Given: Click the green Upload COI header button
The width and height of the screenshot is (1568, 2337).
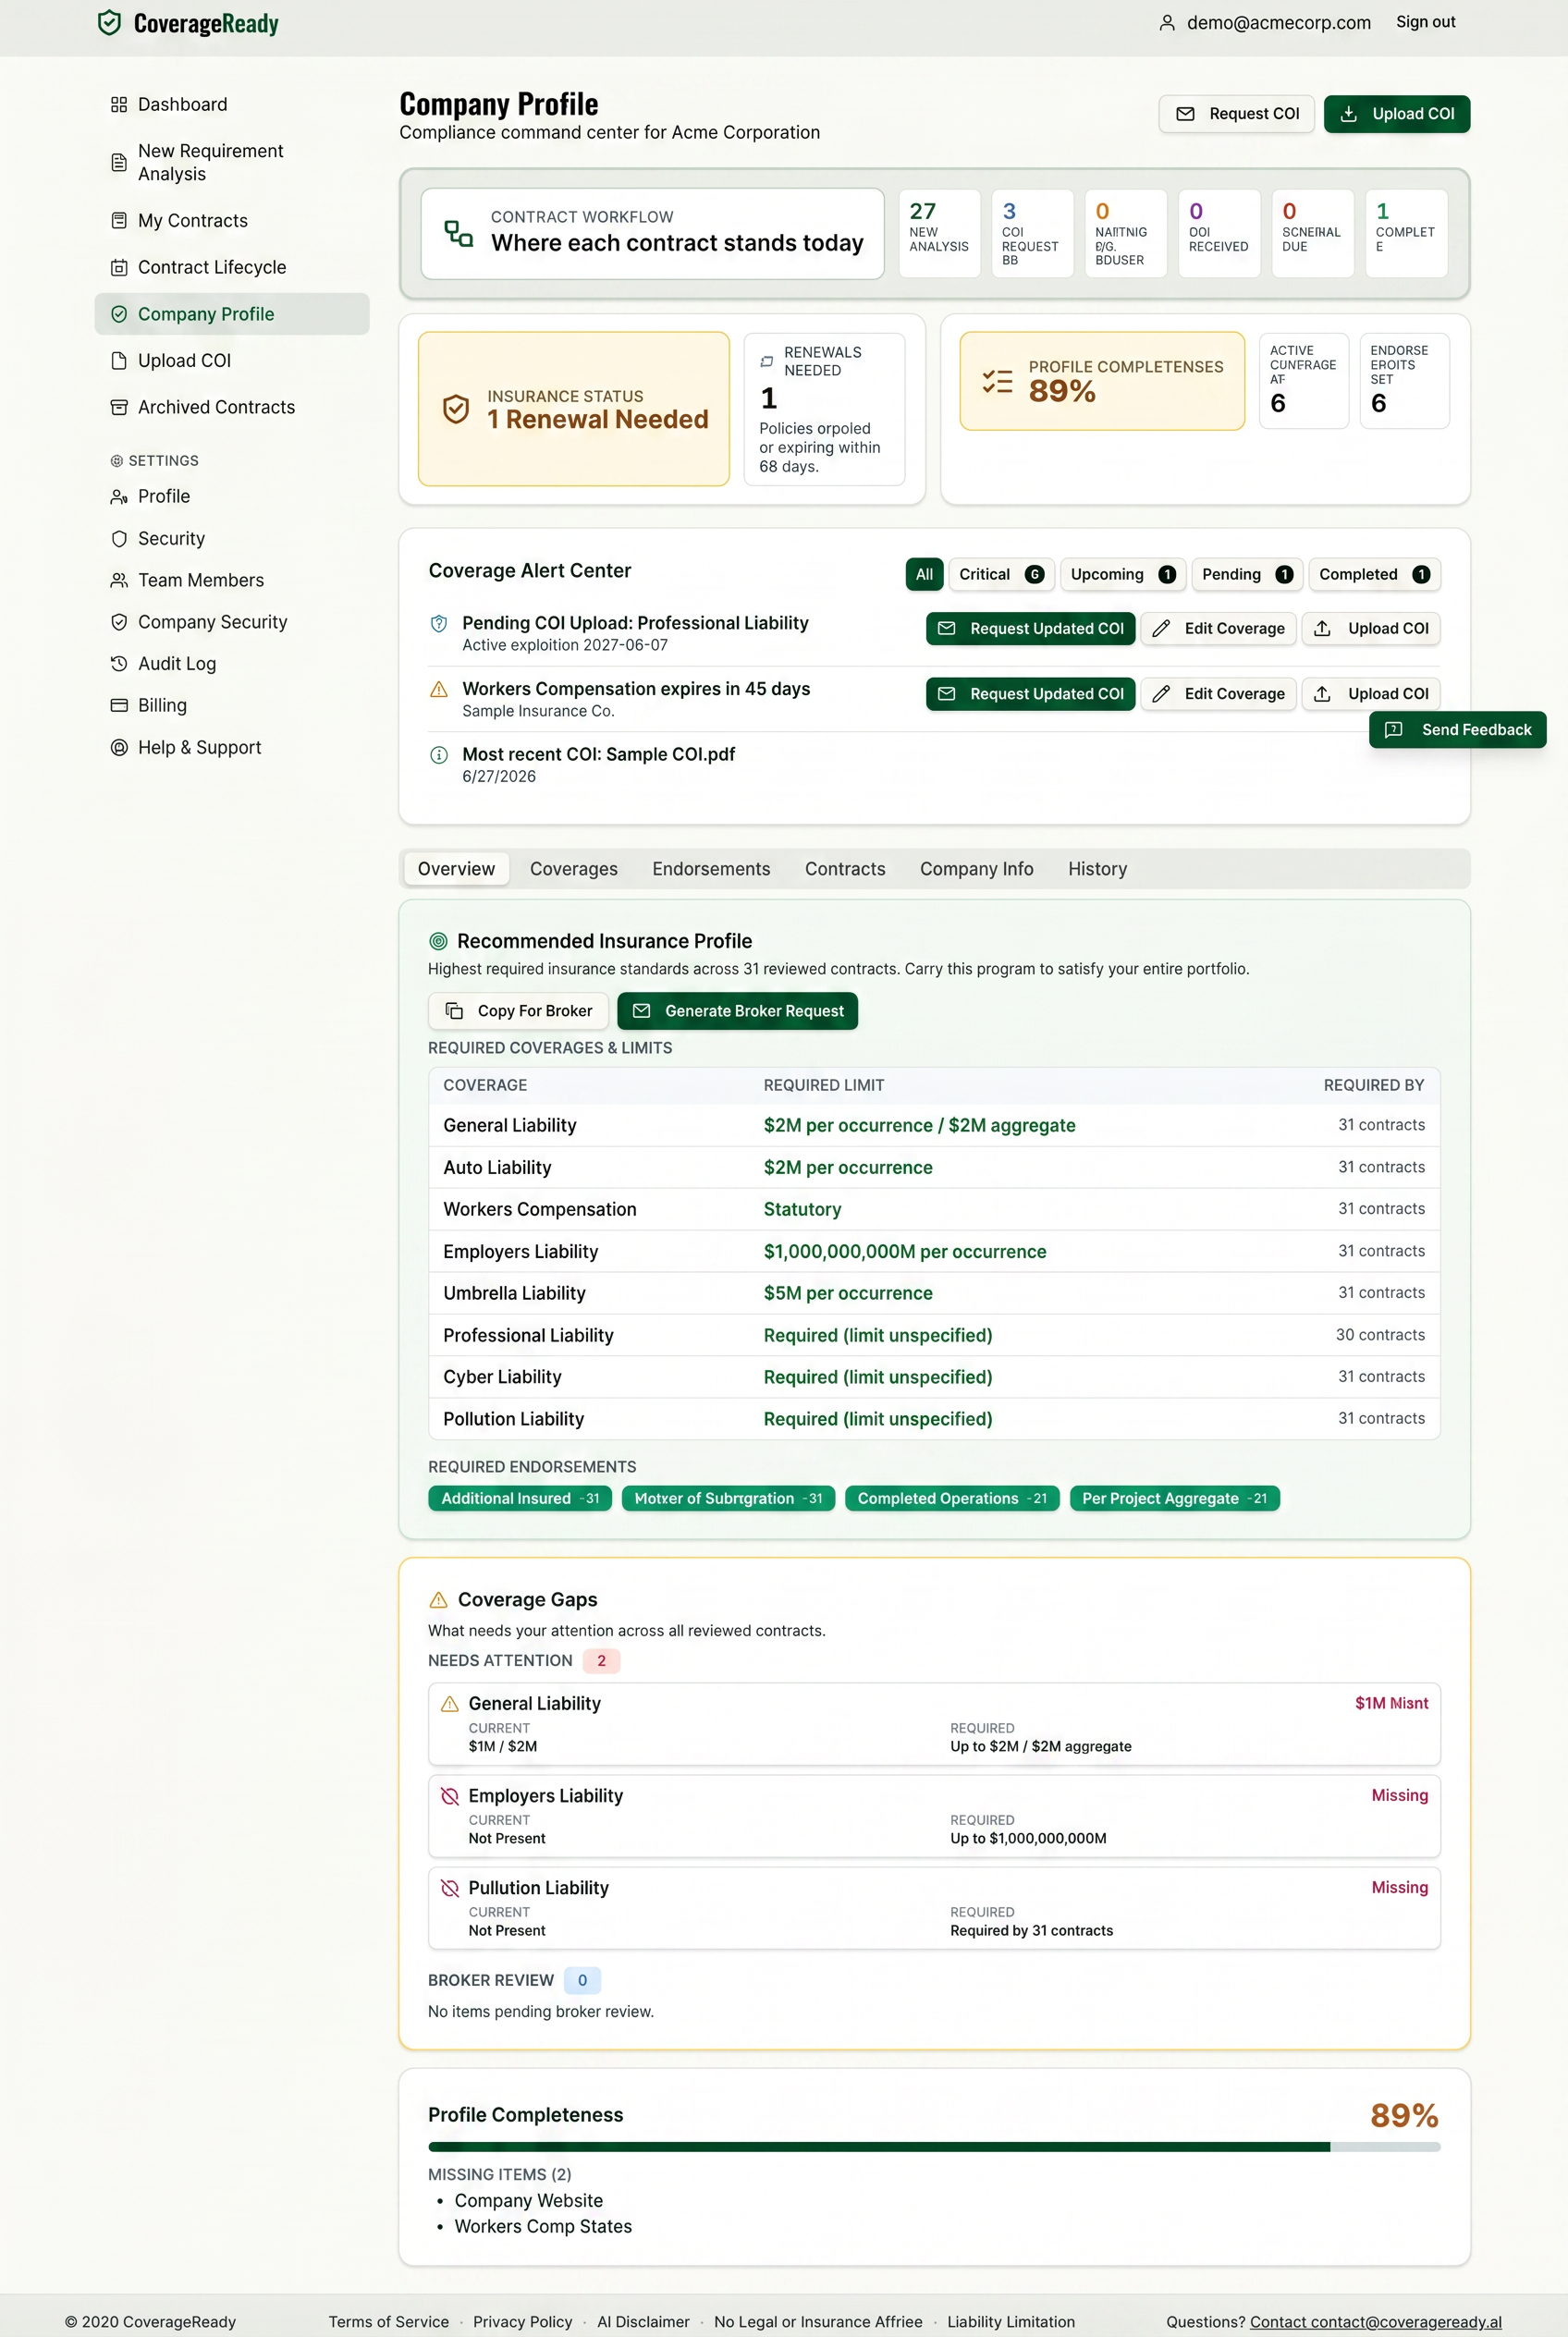Looking at the screenshot, I should (x=1396, y=114).
